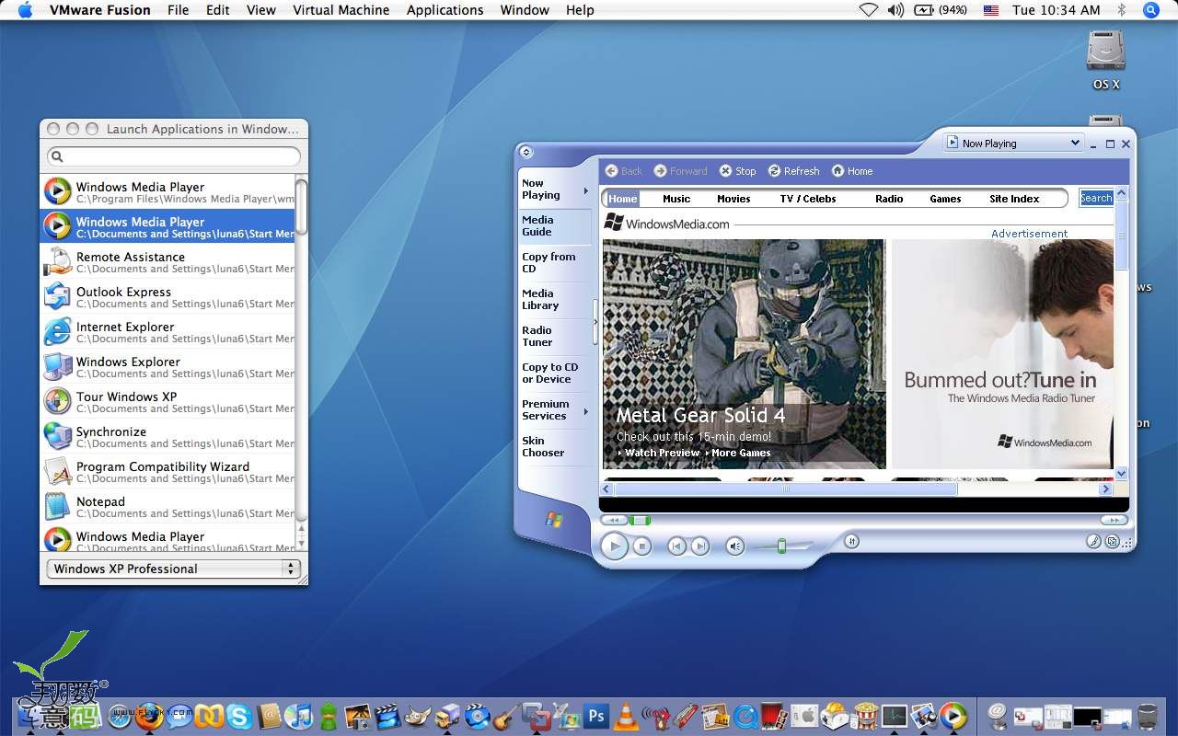Open Games page link
This screenshot has width=1178, height=736.
coord(945,199)
